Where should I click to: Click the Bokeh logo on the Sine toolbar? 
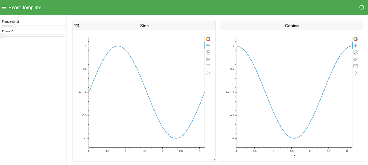click(x=208, y=39)
